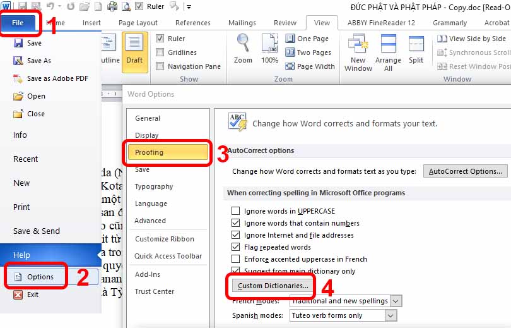Switch to Review tab
The width and height of the screenshot is (511, 328).
[x=285, y=23]
